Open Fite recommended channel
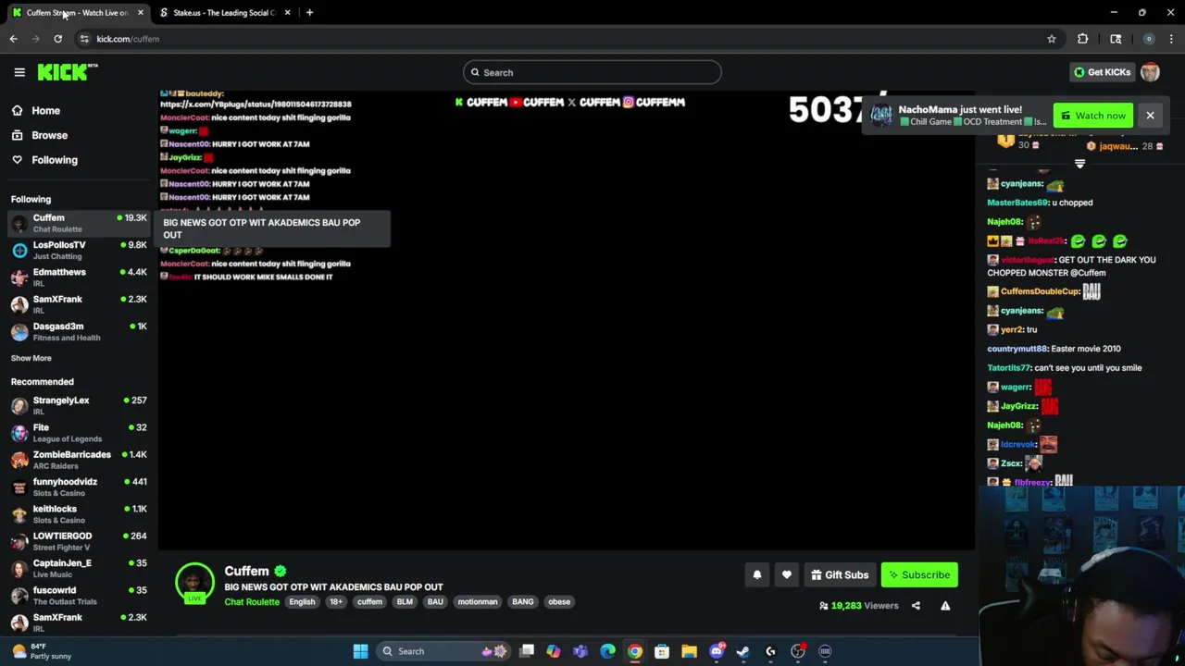1185x666 pixels. pyautogui.click(x=79, y=432)
